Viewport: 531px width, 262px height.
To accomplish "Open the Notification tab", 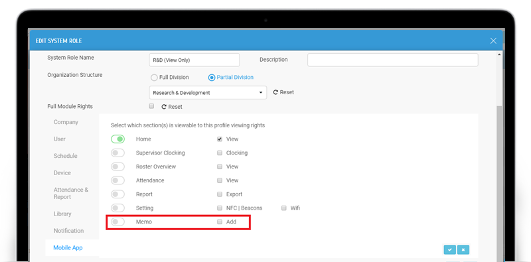I will 68,231.
